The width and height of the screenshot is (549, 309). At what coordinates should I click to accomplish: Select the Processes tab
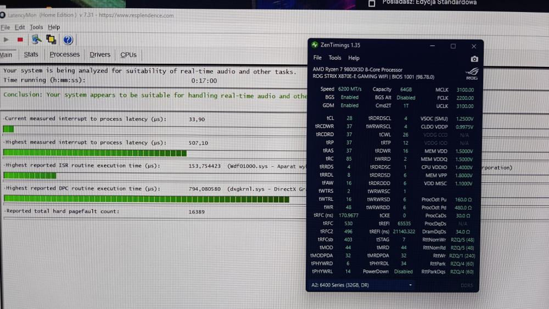click(x=65, y=55)
